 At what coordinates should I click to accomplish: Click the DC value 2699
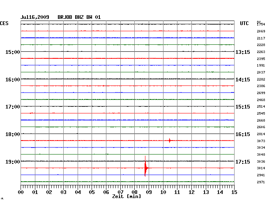pos(261,93)
